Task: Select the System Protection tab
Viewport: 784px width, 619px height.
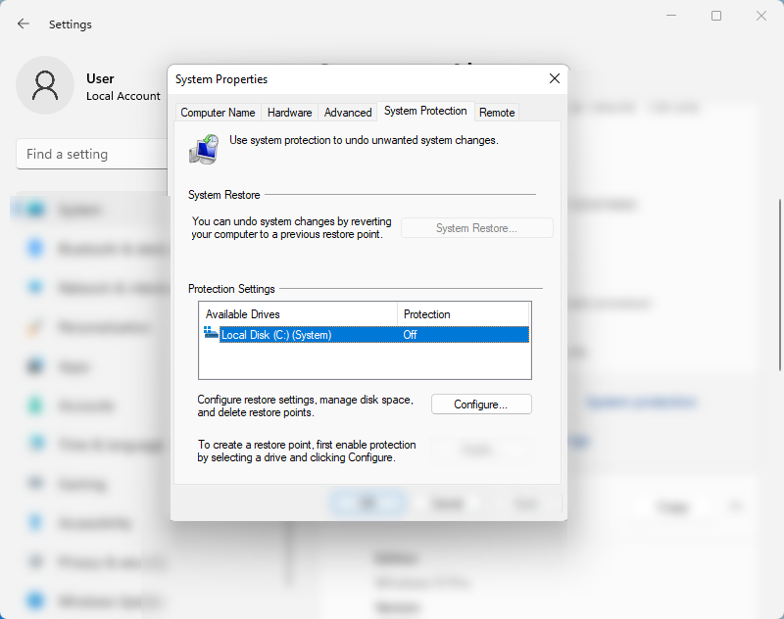Action: [x=425, y=111]
